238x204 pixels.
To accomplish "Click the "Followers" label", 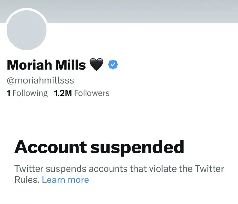I will coord(92,93).
